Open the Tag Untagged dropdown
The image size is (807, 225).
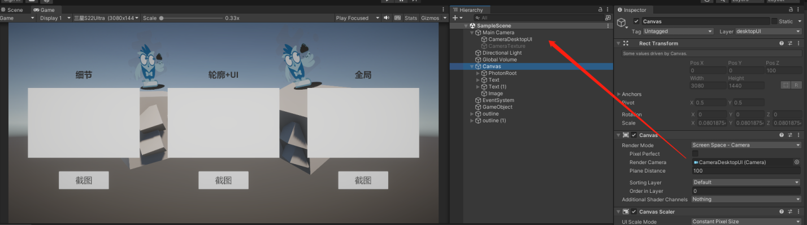(x=678, y=32)
